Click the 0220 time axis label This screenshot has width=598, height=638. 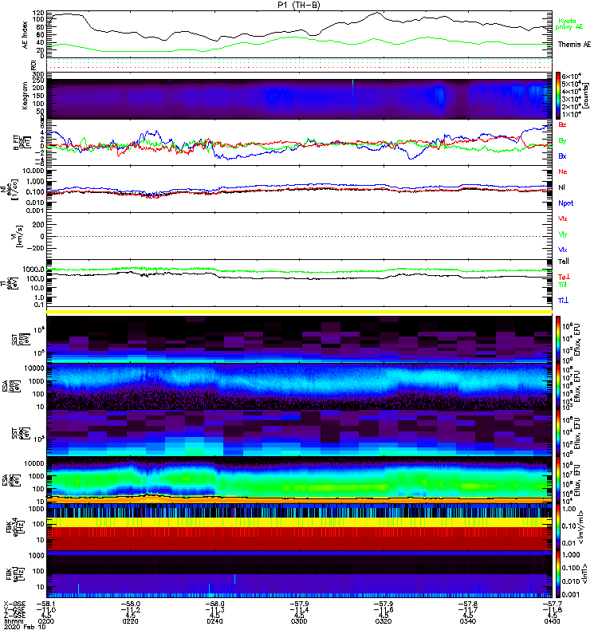click(130, 621)
